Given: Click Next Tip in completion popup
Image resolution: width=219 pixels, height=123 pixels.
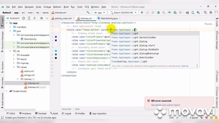Looking at the screenshot, I should pyautogui.click(x=185, y=66).
